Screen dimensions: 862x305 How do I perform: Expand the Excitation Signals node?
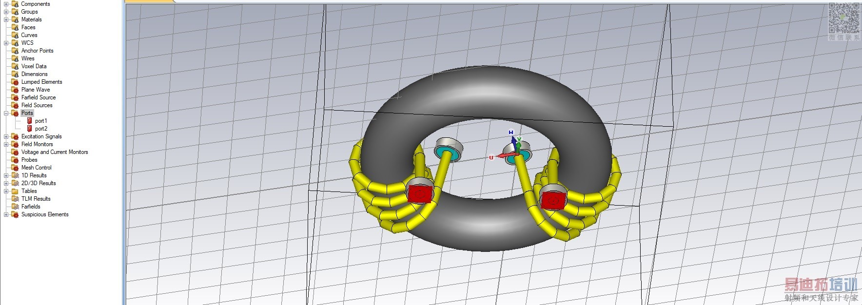click(x=6, y=136)
